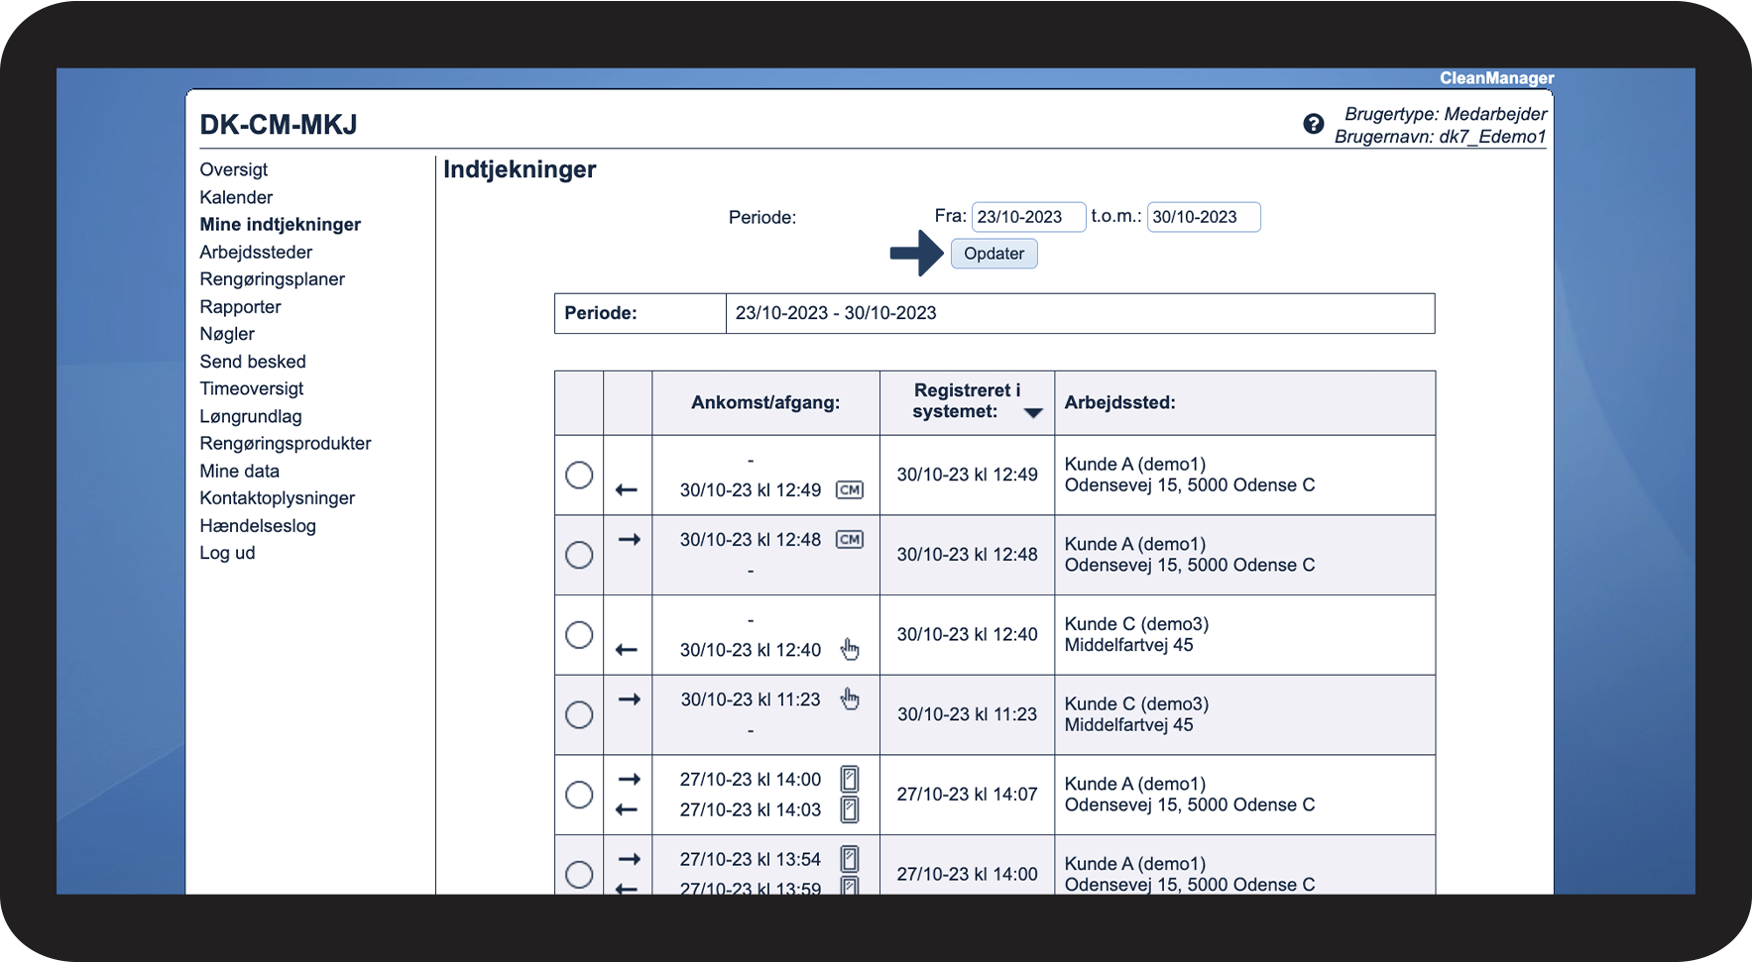
Task: Click Log ud to sign out
Action: pyautogui.click(x=227, y=553)
